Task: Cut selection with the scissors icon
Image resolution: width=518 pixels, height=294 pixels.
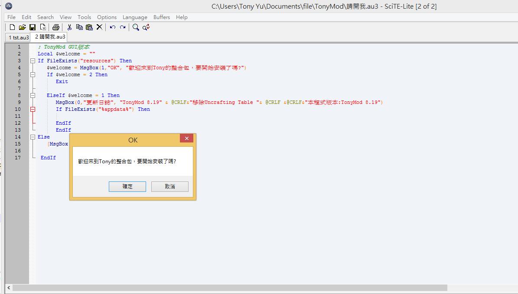Action: click(69, 27)
